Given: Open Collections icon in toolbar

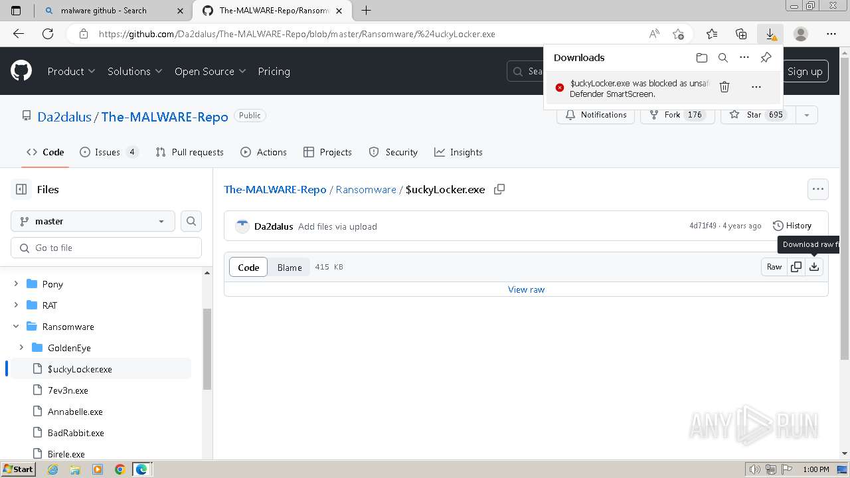Looking at the screenshot, I should pyautogui.click(x=741, y=34).
